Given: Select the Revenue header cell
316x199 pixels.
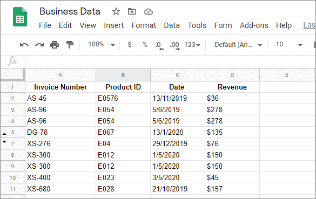Looking at the screenshot, I should (x=232, y=87).
